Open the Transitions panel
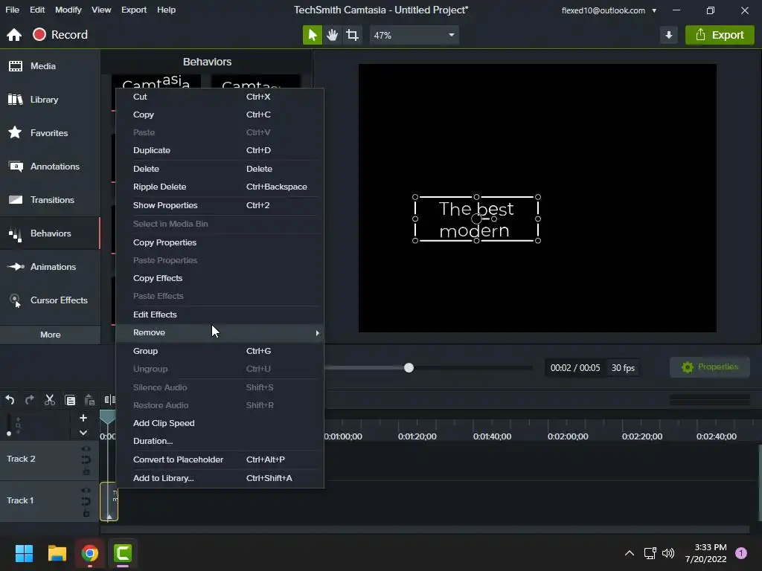The width and height of the screenshot is (762, 571). point(50,200)
